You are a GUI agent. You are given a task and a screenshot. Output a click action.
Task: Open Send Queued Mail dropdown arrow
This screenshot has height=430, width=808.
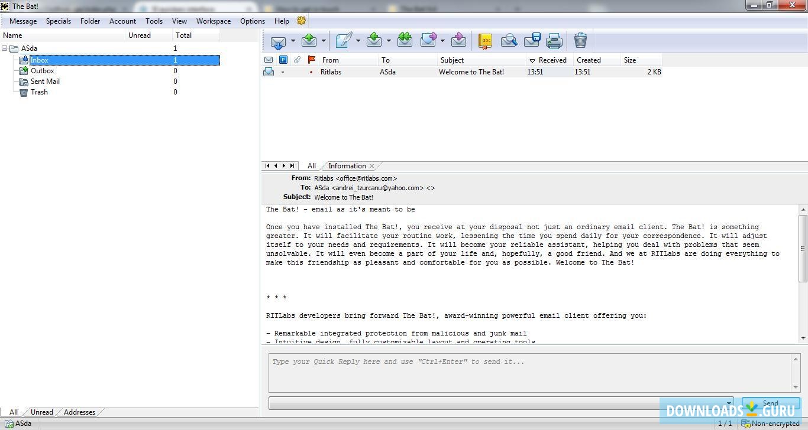(324, 41)
